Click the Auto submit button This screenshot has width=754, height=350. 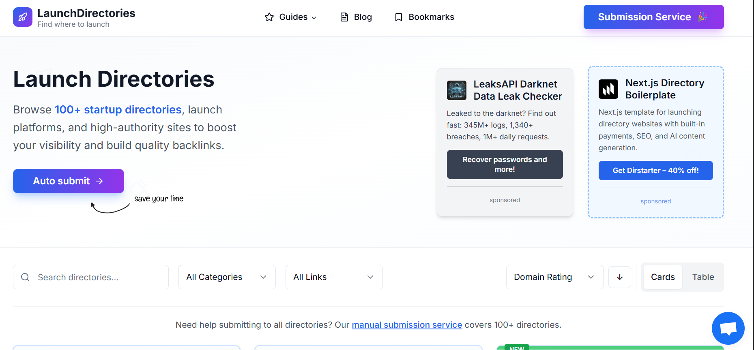click(68, 181)
